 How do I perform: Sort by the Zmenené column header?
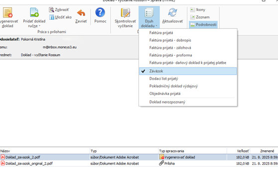coord(264,151)
